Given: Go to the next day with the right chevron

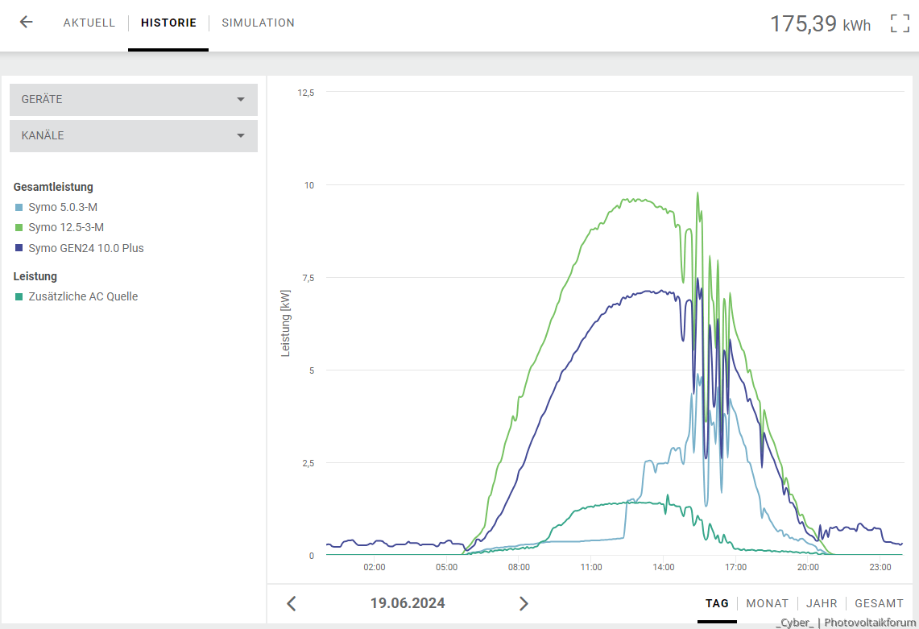Looking at the screenshot, I should click(524, 603).
